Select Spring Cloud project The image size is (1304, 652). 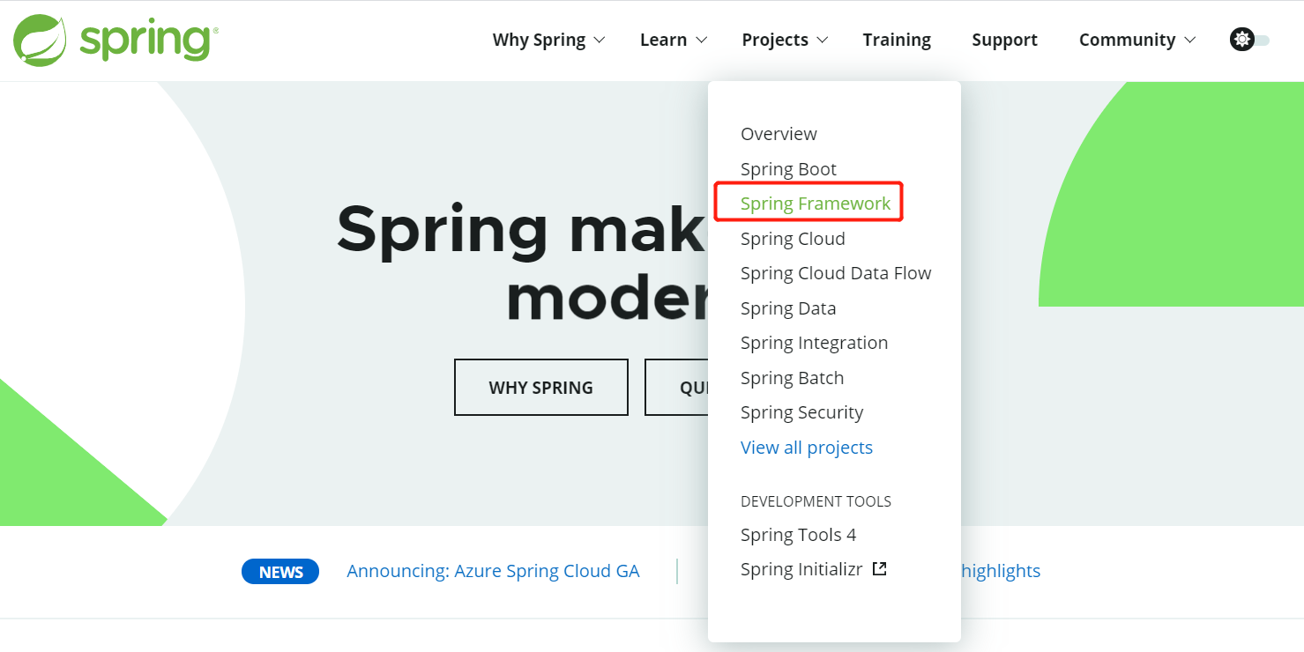click(793, 239)
